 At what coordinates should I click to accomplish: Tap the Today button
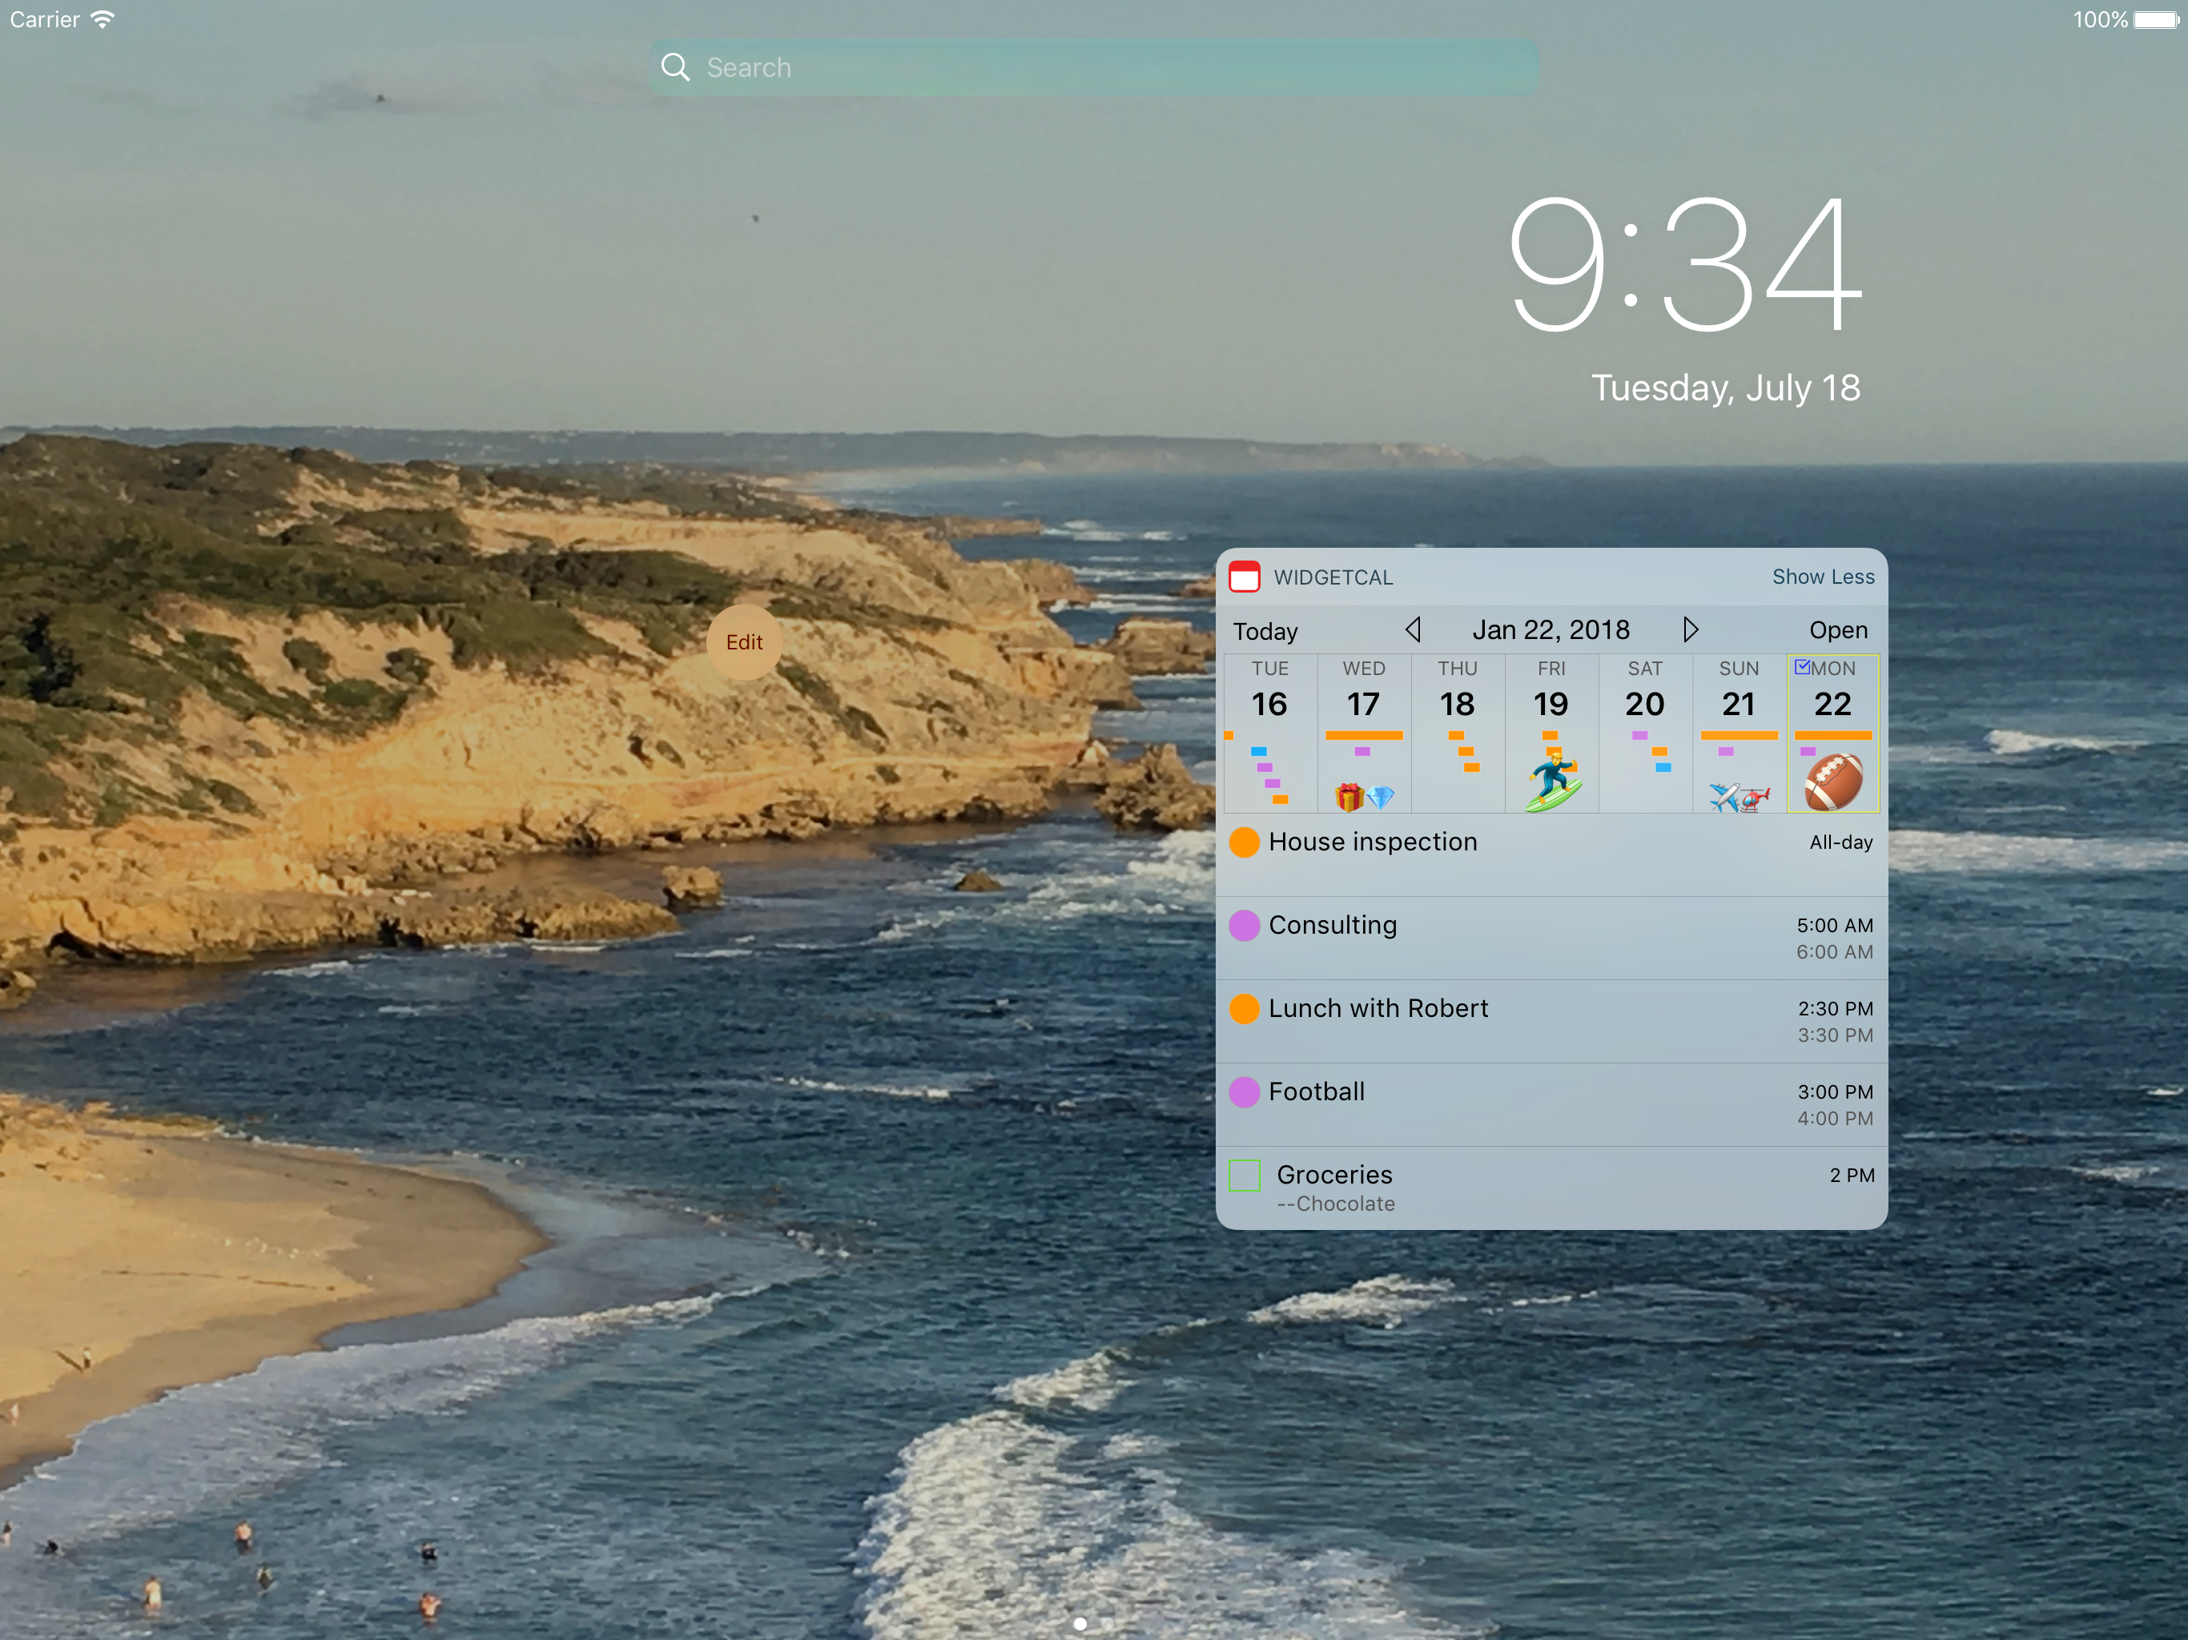click(1265, 631)
